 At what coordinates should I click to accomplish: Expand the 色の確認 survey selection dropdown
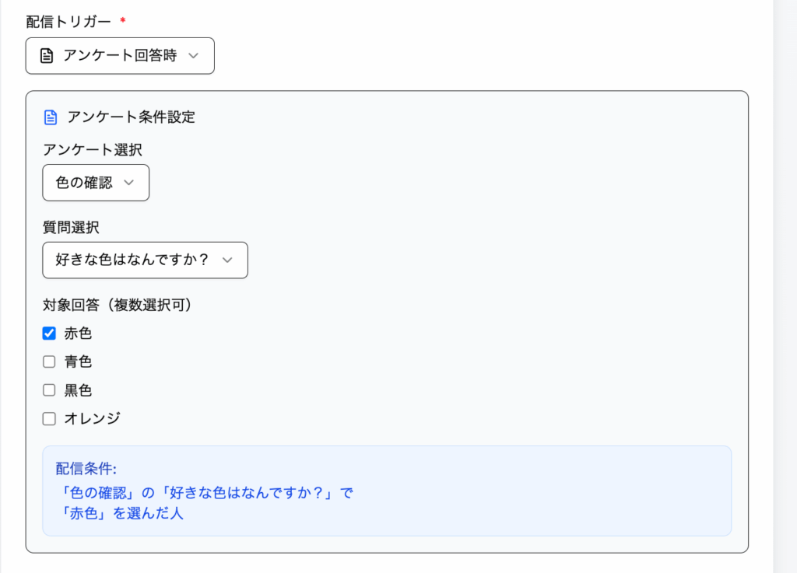click(x=95, y=183)
